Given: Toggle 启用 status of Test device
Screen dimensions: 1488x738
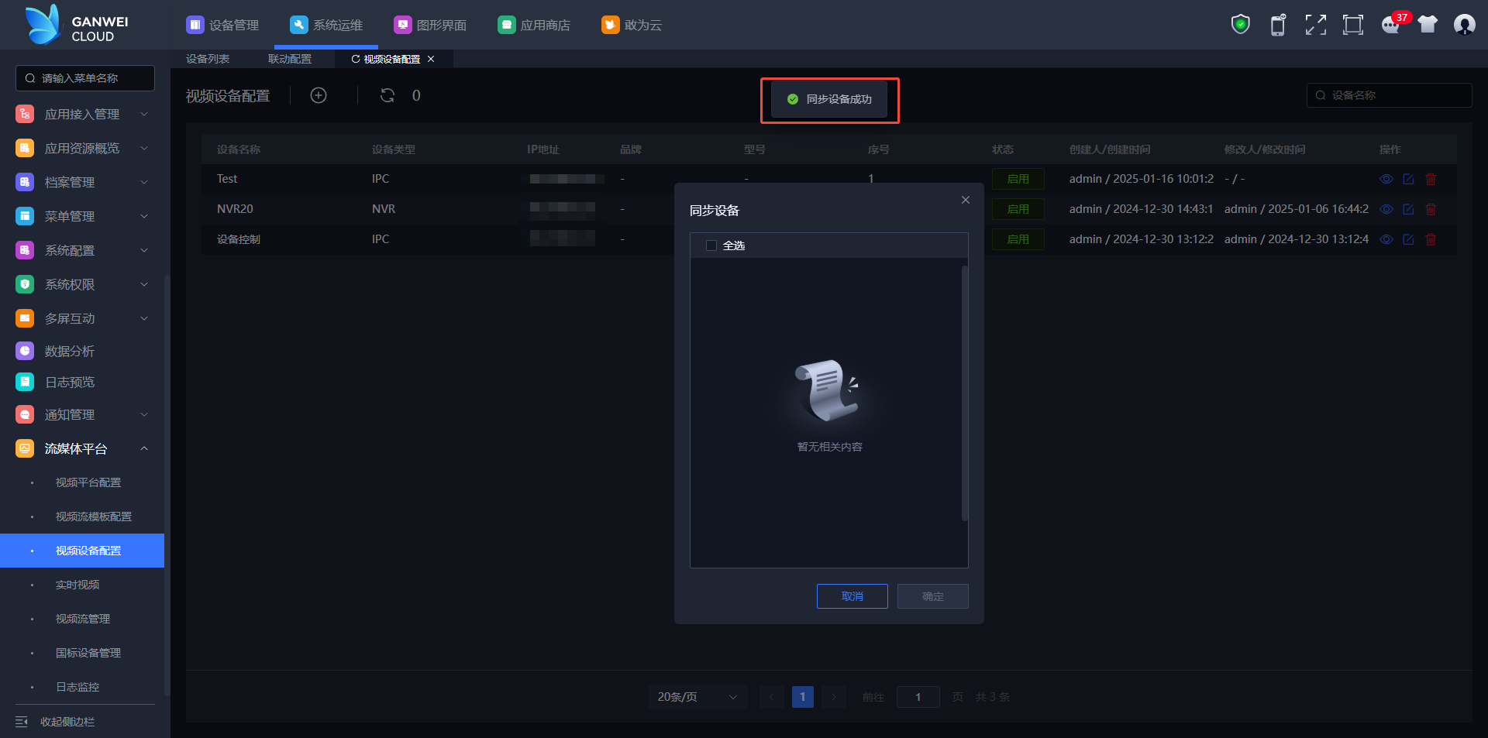Looking at the screenshot, I should point(1018,179).
